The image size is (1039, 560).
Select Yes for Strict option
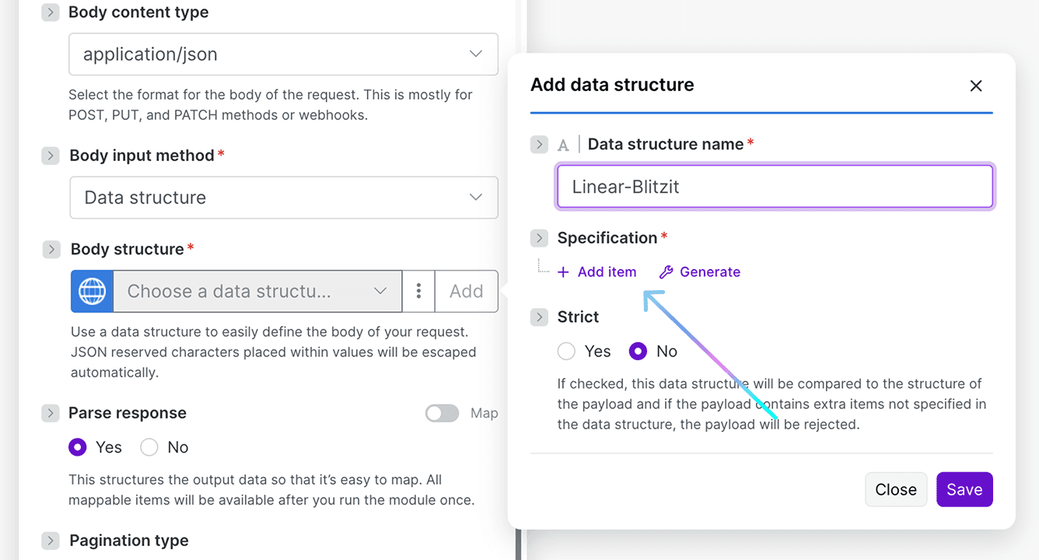567,352
